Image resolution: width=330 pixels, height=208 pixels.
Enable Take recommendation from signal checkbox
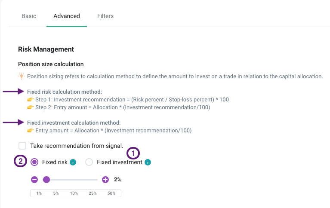pos(22,146)
